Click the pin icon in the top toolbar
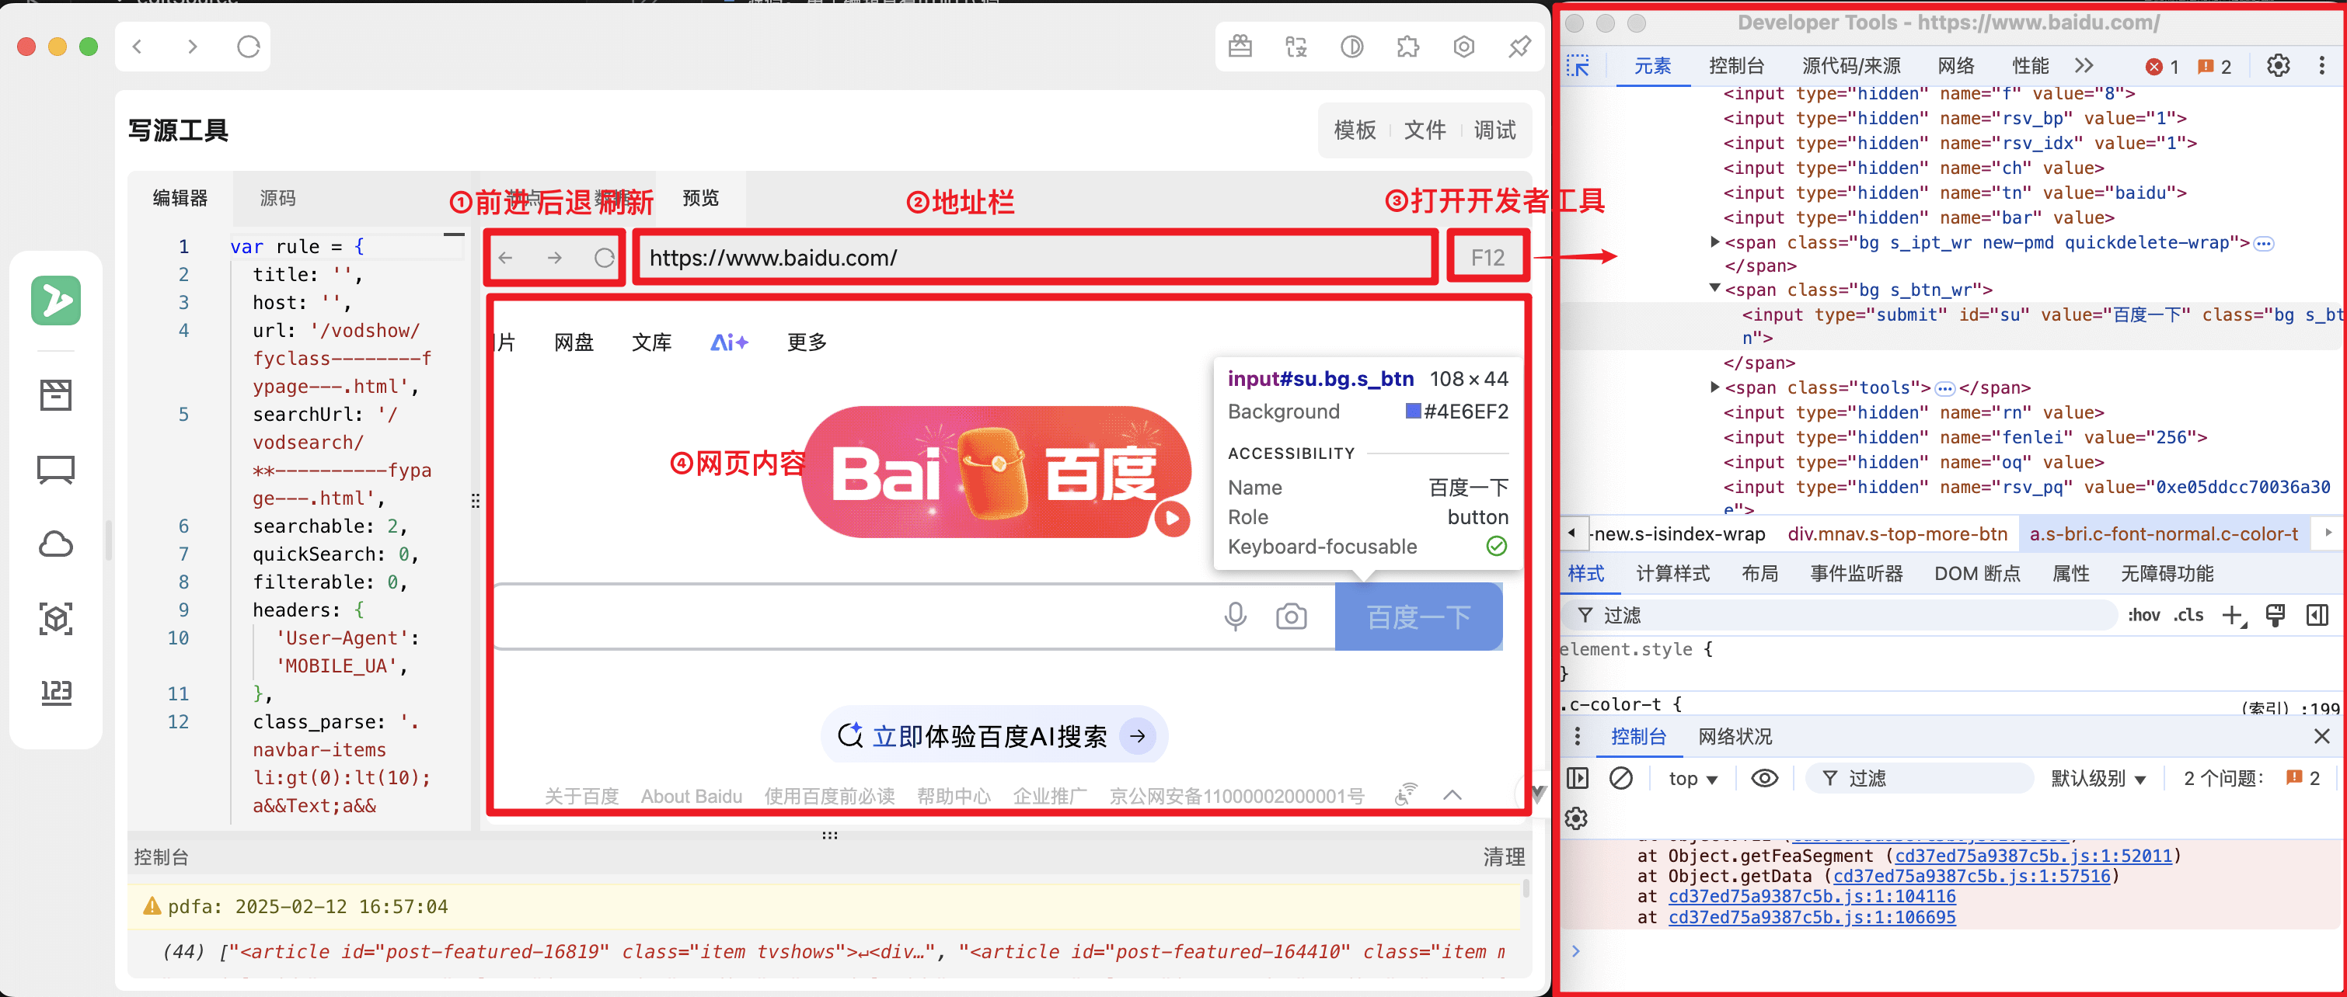This screenshot has width=2347, height=997. 1519,47
